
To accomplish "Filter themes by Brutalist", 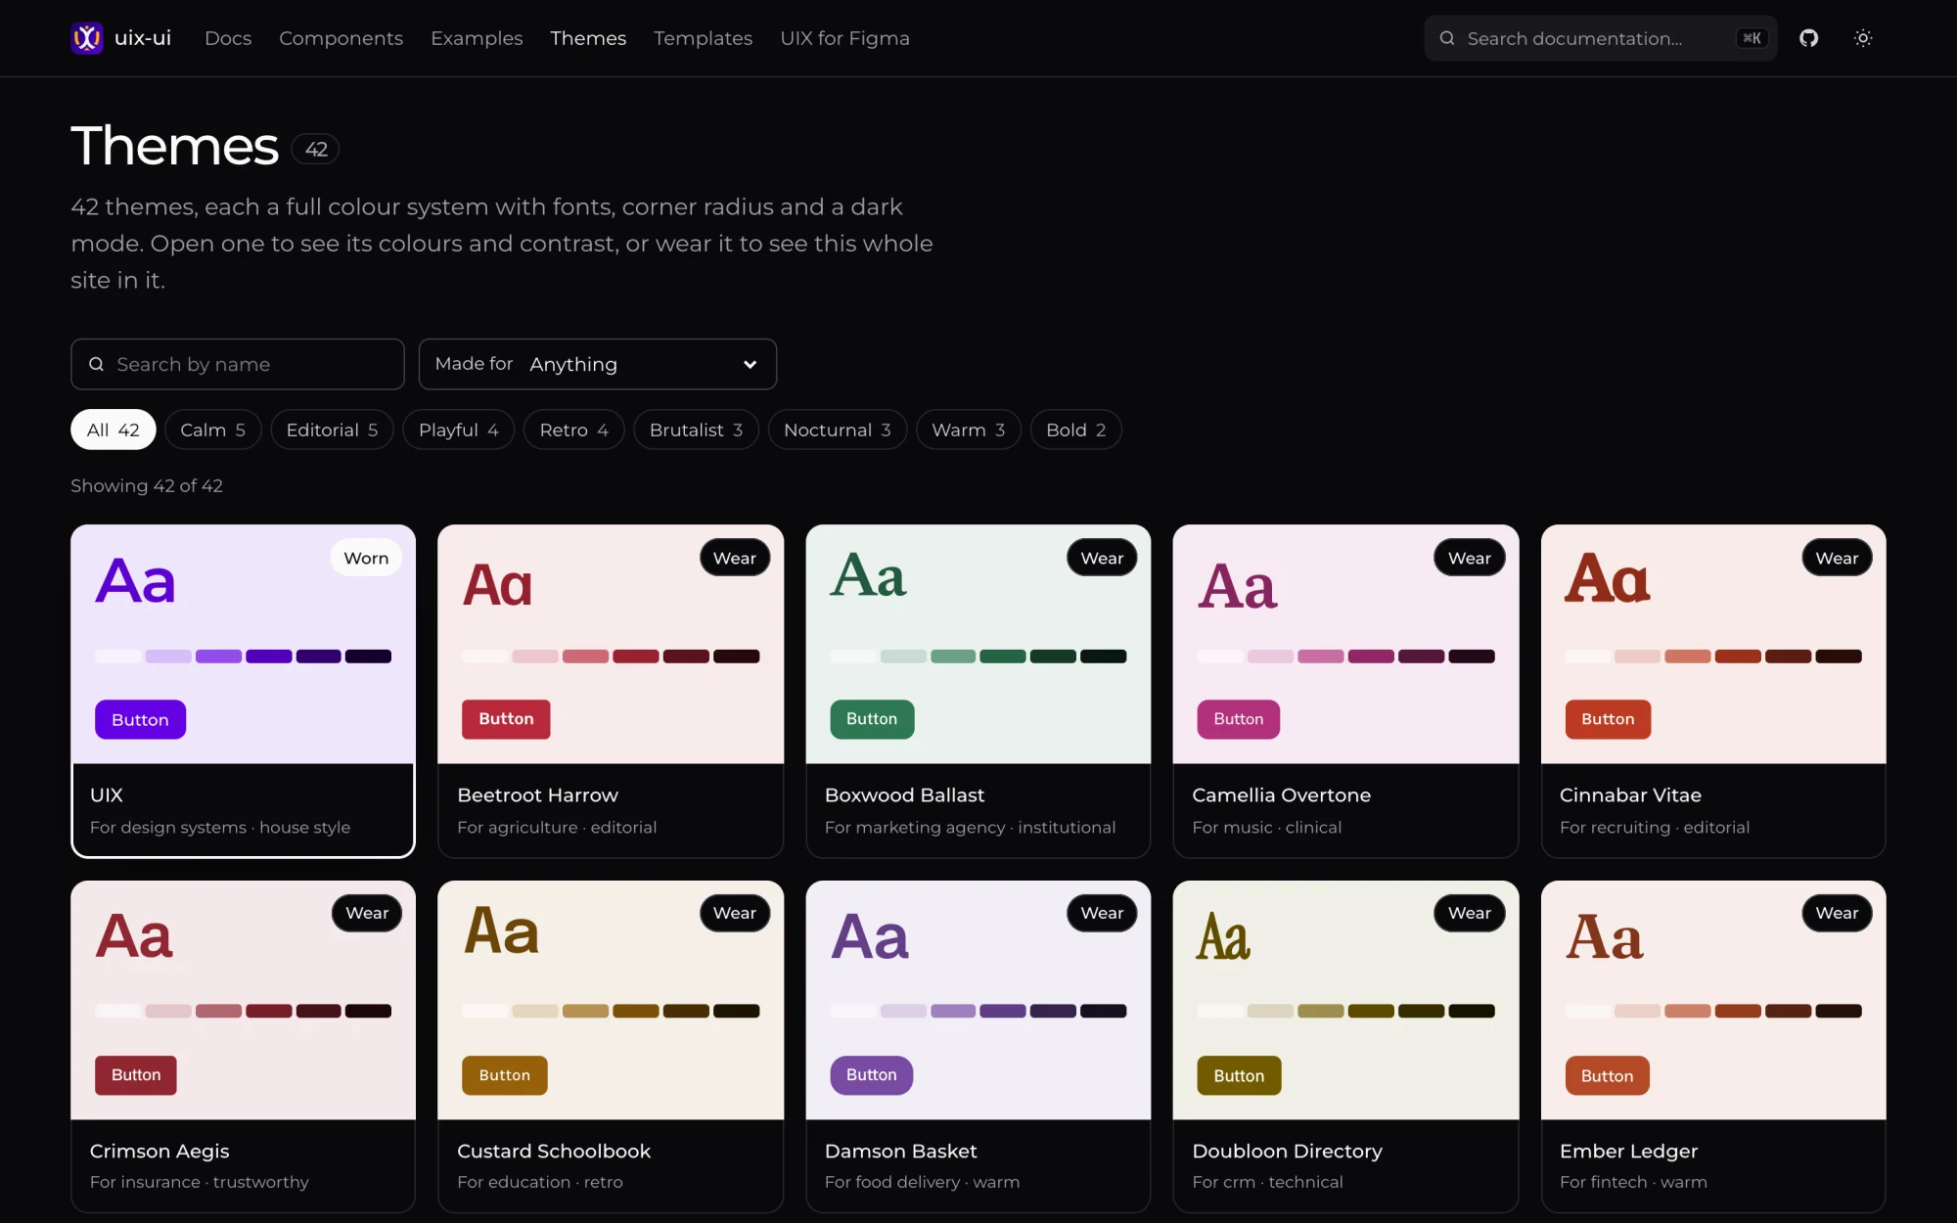I will (x=696, y=430).
